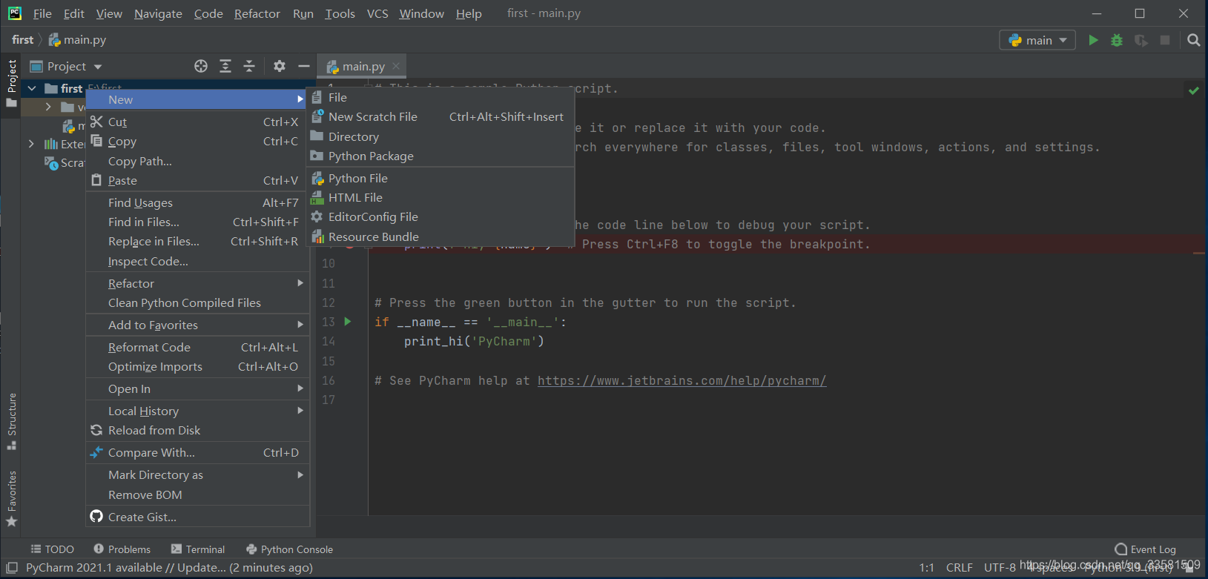This screenshot has height=579, width=1208.
Task: Click the Select Opened File target icon
Action: pos(201,66)
